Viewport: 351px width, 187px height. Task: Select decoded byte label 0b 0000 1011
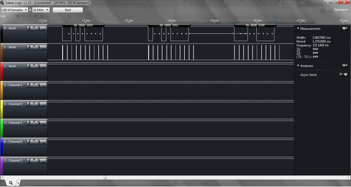[x=169, y=25]
